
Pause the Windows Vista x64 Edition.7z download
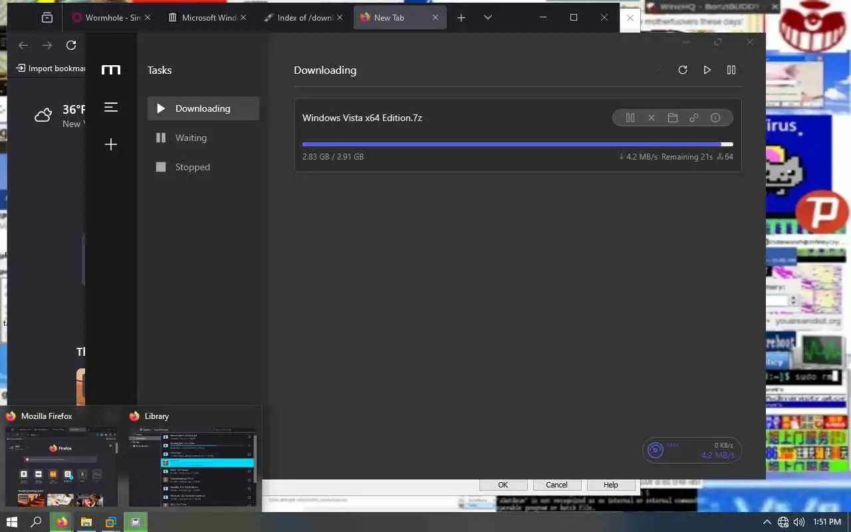[x=630, y=118]
